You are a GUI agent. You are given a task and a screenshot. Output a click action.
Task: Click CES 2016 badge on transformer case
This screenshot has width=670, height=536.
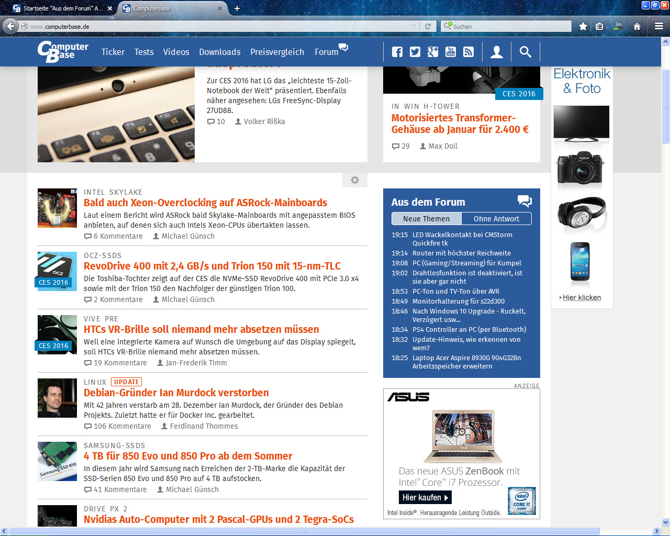[x=519, y=94]
